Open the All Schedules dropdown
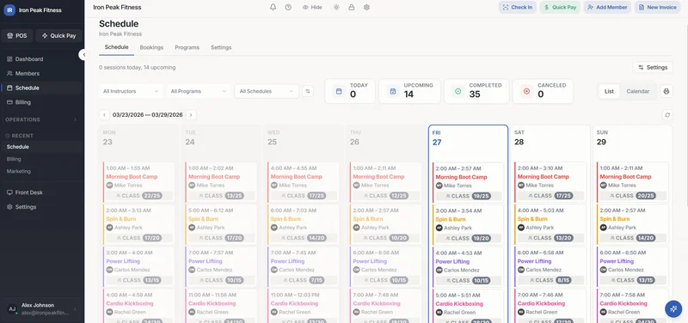This screenshot has width=688, height=323. point(267,91)
